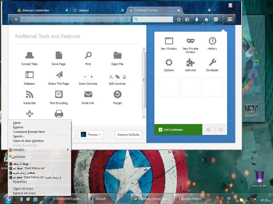Select the fullscreen arrows icon in tools list
The height and width of the screenshot is (204, 273).
point(29,114)
